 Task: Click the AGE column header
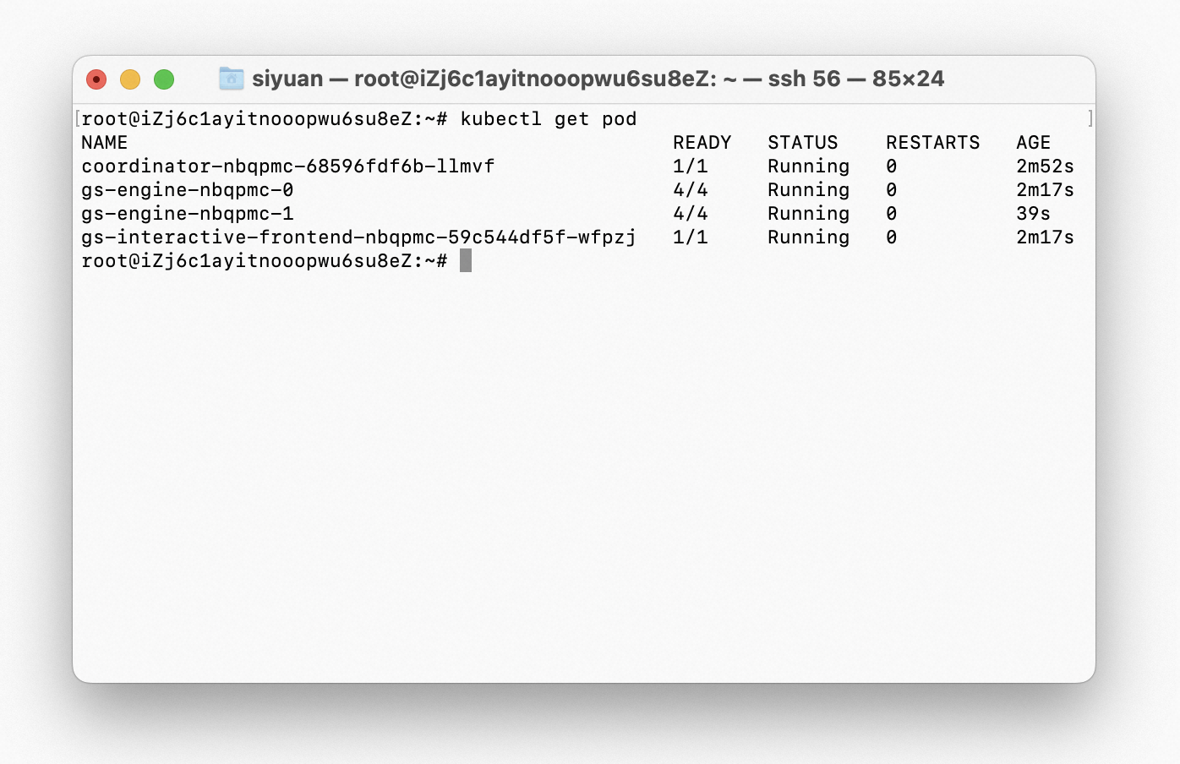(1033, 143)
